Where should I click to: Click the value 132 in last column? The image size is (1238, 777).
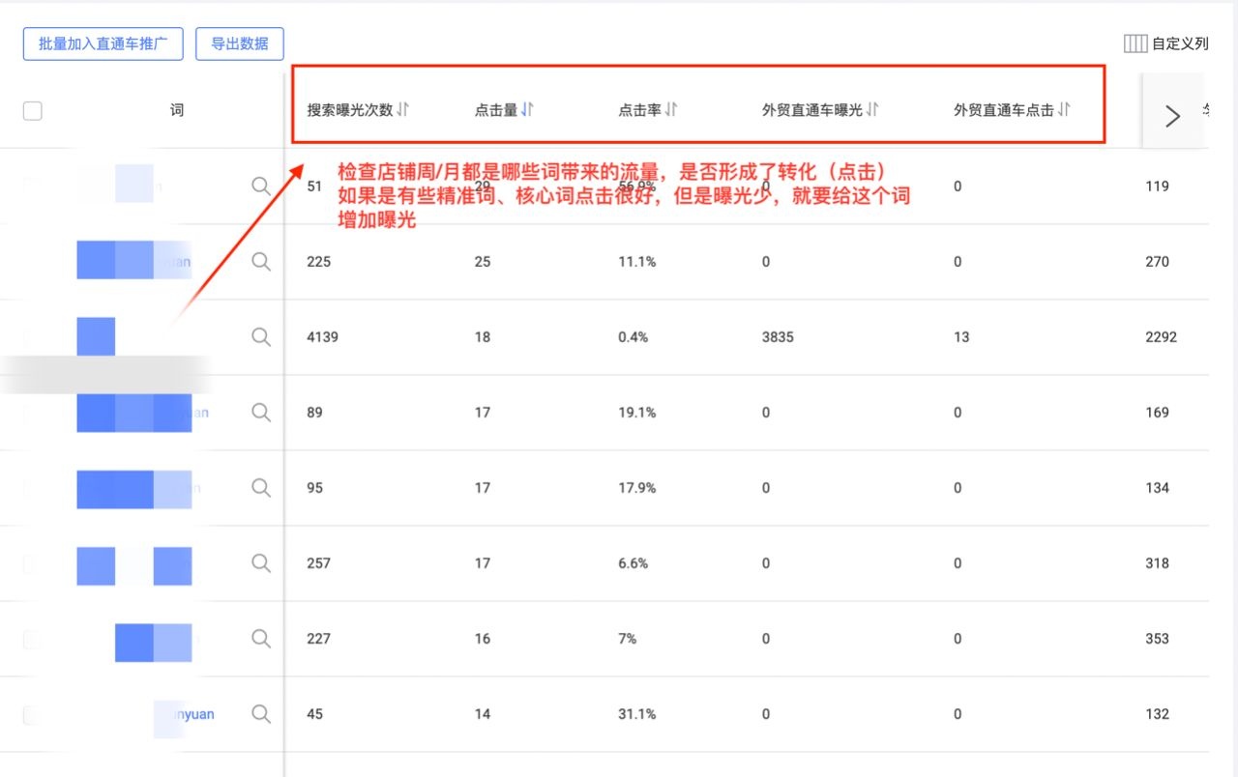(1157, 714)
